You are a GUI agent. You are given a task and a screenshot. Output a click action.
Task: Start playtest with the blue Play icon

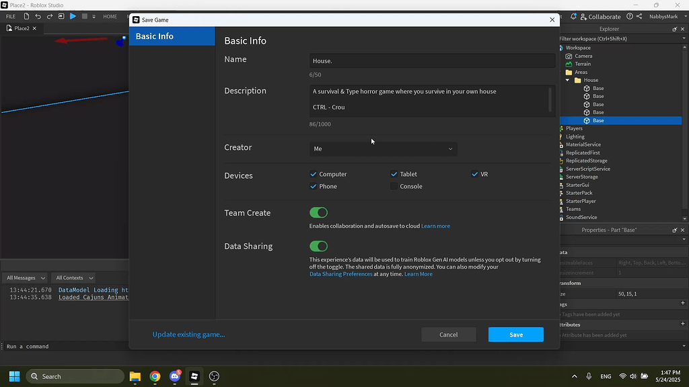(x=73, y=16)
